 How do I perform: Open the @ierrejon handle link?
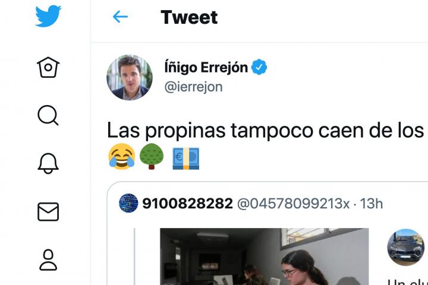tap(194, 87)
